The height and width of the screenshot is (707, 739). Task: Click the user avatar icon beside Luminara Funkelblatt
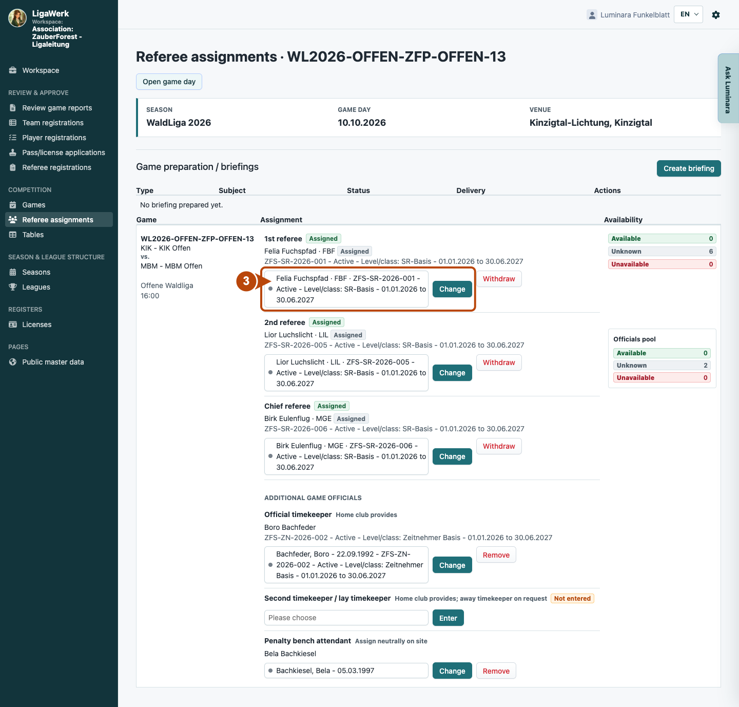click(592, 15)
